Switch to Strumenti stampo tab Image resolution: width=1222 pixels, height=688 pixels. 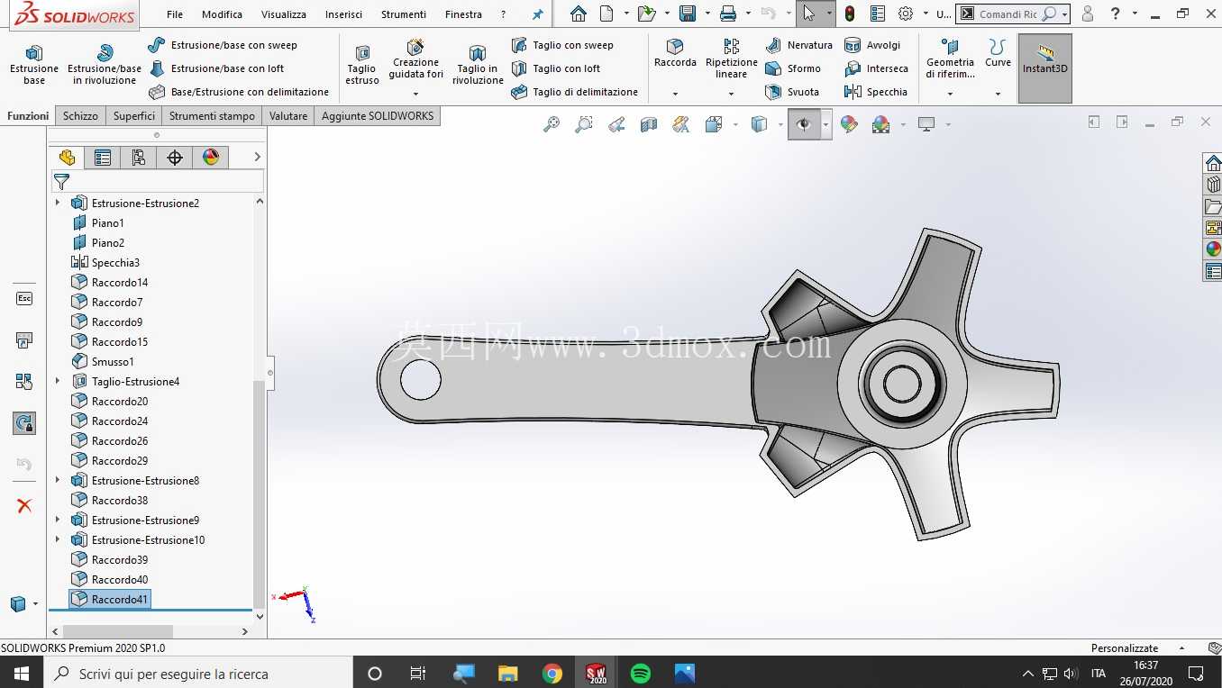(212, 116)
